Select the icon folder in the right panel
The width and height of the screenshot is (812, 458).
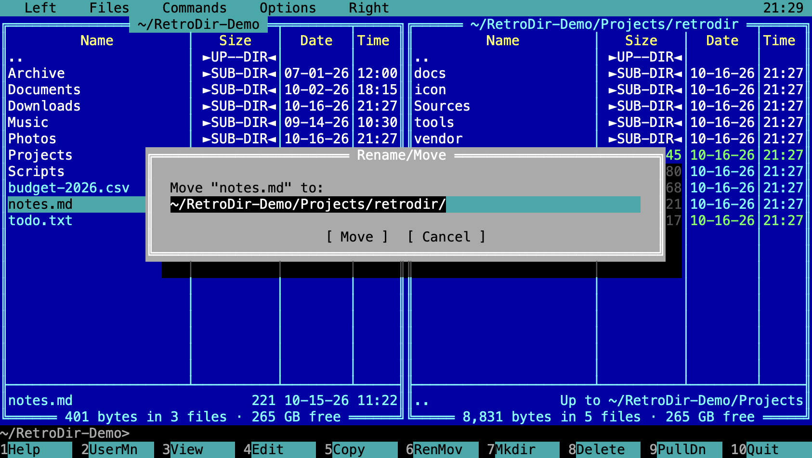click(x=609, y=89)
